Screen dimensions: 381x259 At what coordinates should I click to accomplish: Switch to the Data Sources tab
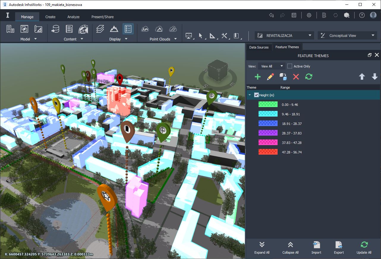tap(259, 47)
